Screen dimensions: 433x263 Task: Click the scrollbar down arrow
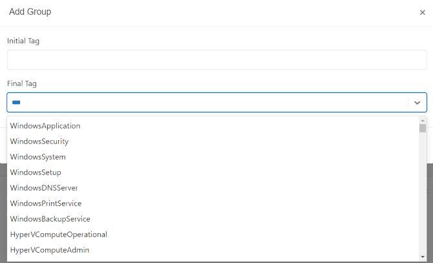click(x=423, y=257)
